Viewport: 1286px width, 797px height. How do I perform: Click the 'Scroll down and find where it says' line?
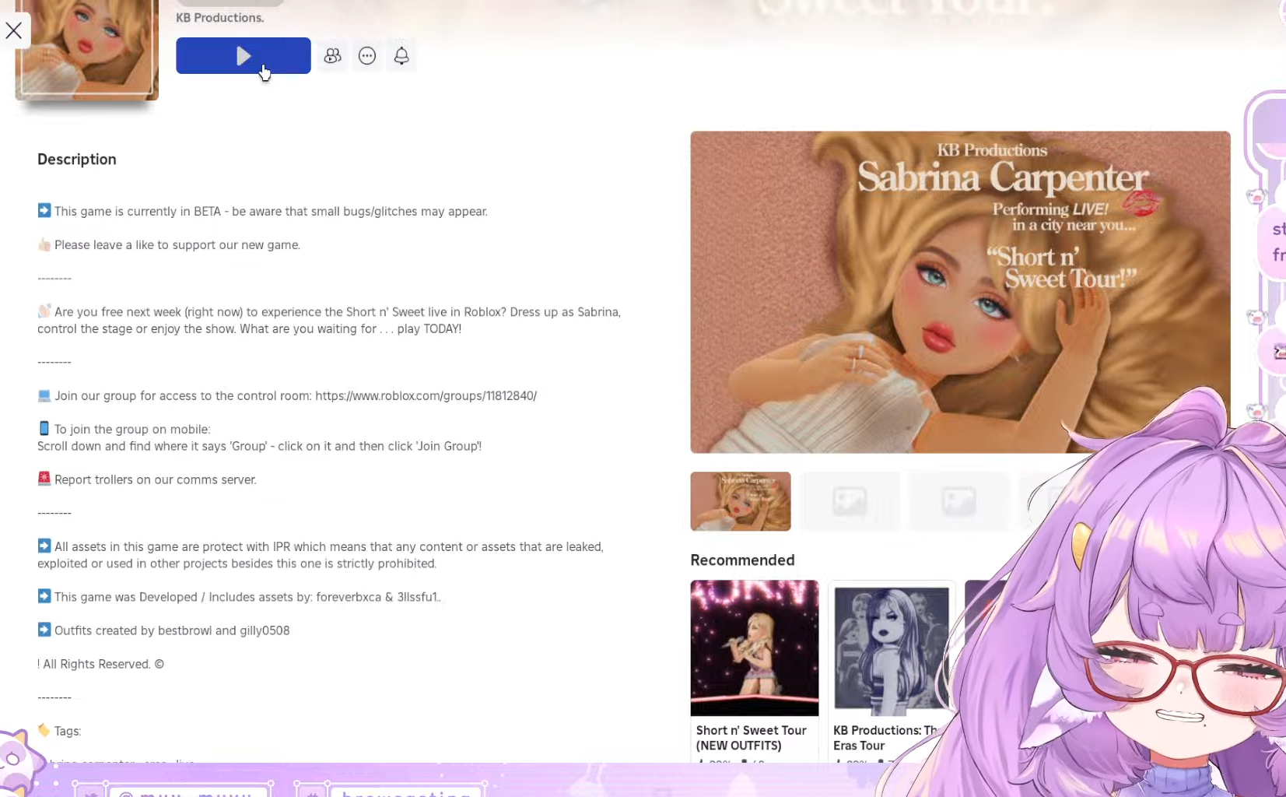click(x=260, y=446)
